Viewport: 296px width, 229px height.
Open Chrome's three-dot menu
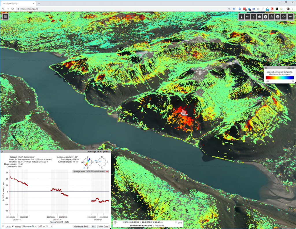pos(293,9)
